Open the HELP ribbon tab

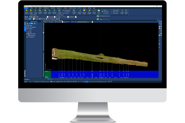click(x=94, y=8)
